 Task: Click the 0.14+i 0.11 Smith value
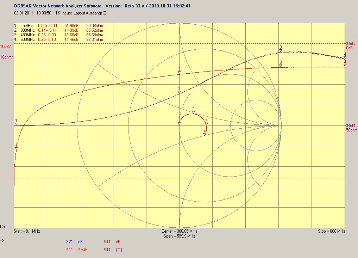coord(47,30)
